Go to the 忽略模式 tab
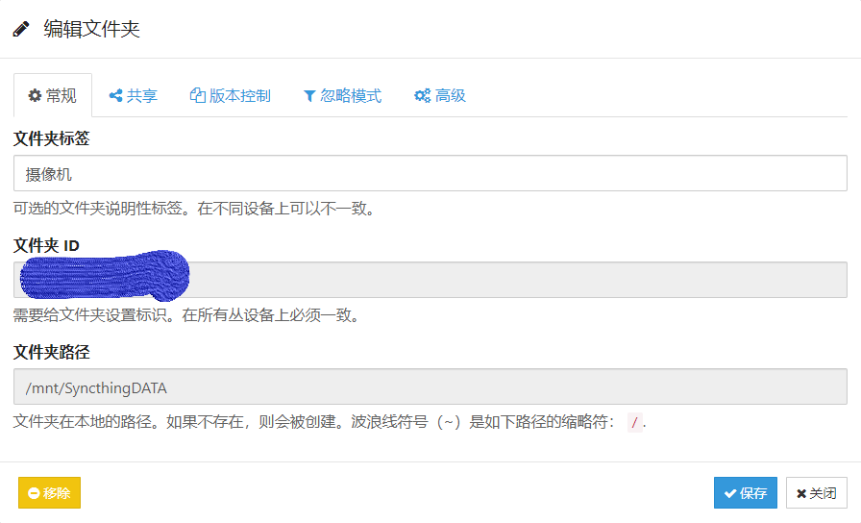 342,96
